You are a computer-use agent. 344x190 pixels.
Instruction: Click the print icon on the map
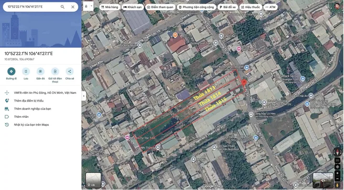(86, 7)
